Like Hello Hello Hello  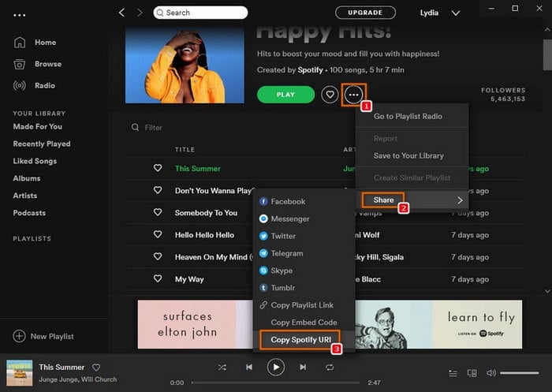(x=158, y=234)
